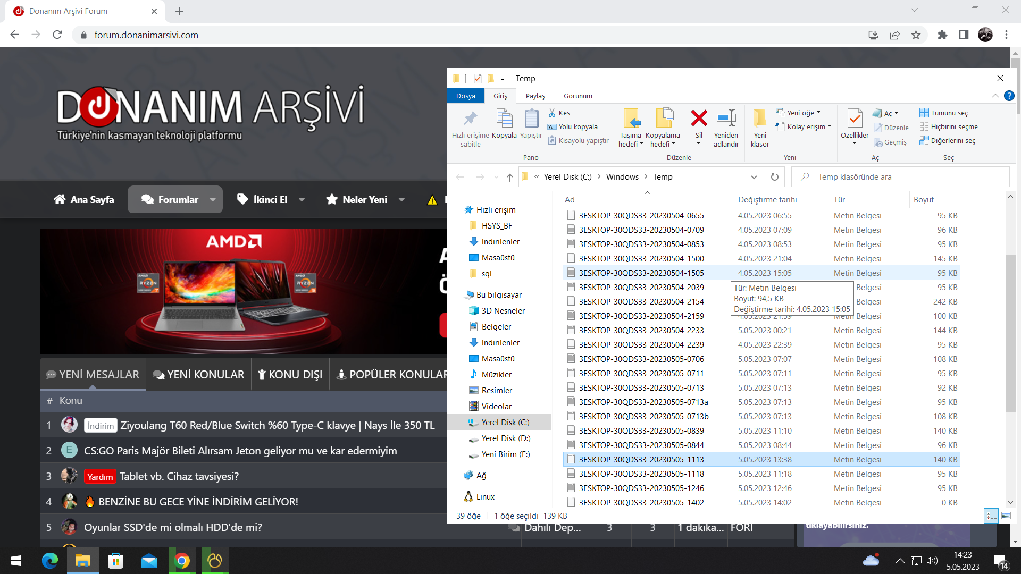
Task: Open Kopyalama hedefi copy-to dropdown
Action: click(663, 128)
